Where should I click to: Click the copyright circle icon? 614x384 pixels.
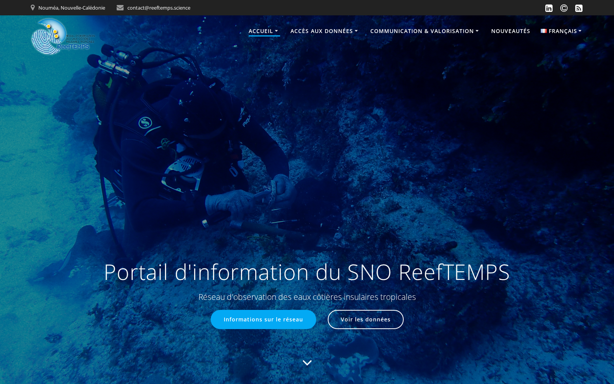click(564, 8)
